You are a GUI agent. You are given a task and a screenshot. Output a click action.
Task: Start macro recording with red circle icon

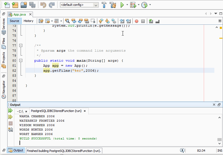pyautogui.click(x=137, y=21)
